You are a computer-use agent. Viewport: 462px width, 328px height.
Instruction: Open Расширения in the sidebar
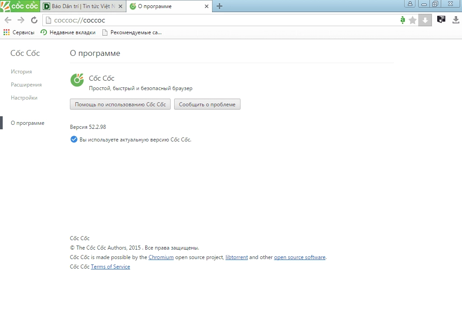[x=26, y=85]
